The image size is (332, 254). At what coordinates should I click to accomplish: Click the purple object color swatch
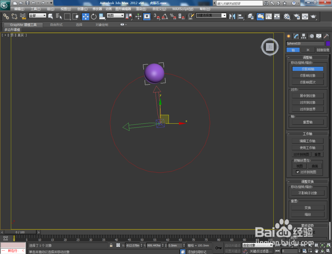coord(328,43)
